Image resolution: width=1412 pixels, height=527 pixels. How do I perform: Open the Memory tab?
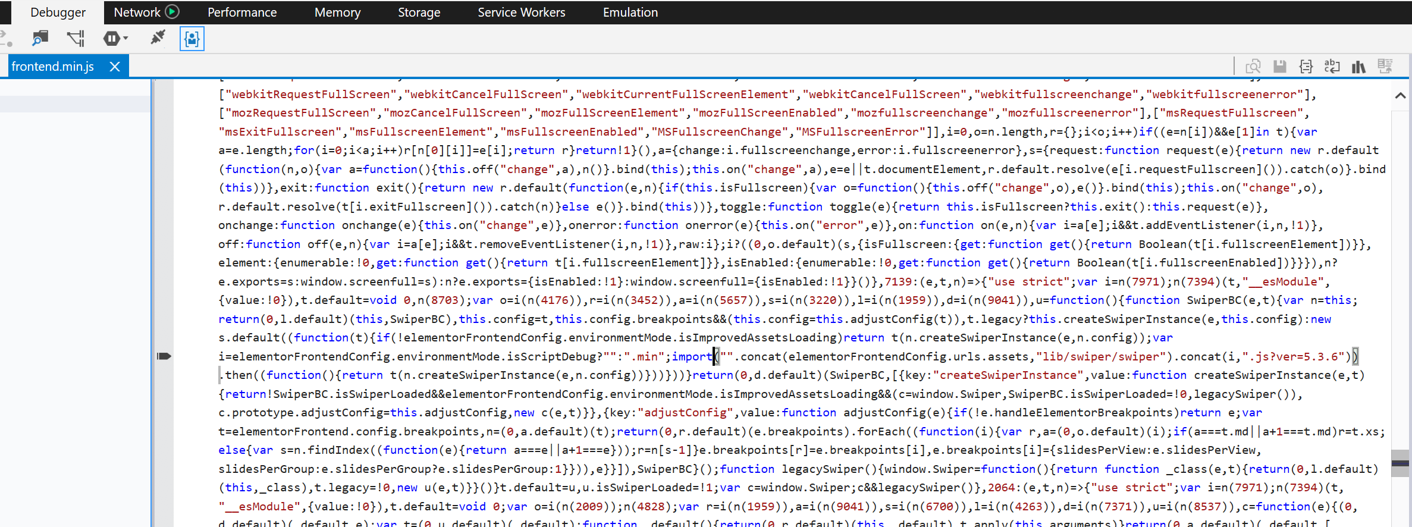pyautogui.click(x=337, y=12)
